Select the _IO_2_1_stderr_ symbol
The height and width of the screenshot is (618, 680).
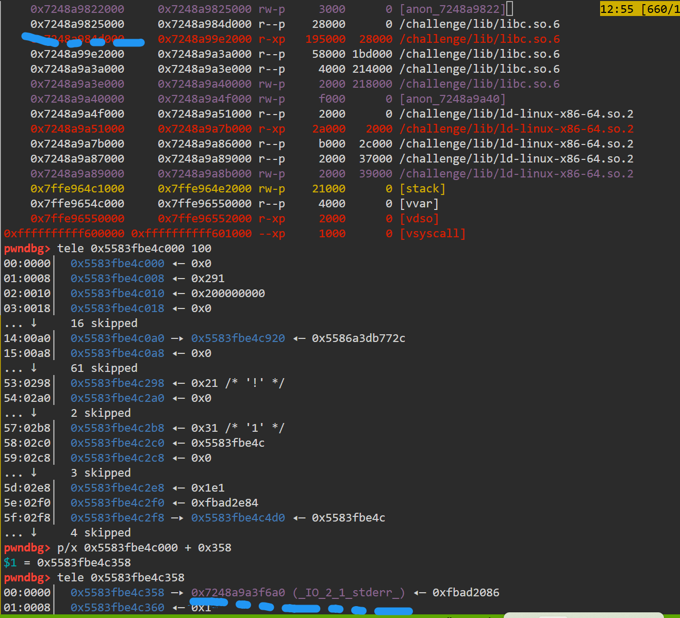349,593
